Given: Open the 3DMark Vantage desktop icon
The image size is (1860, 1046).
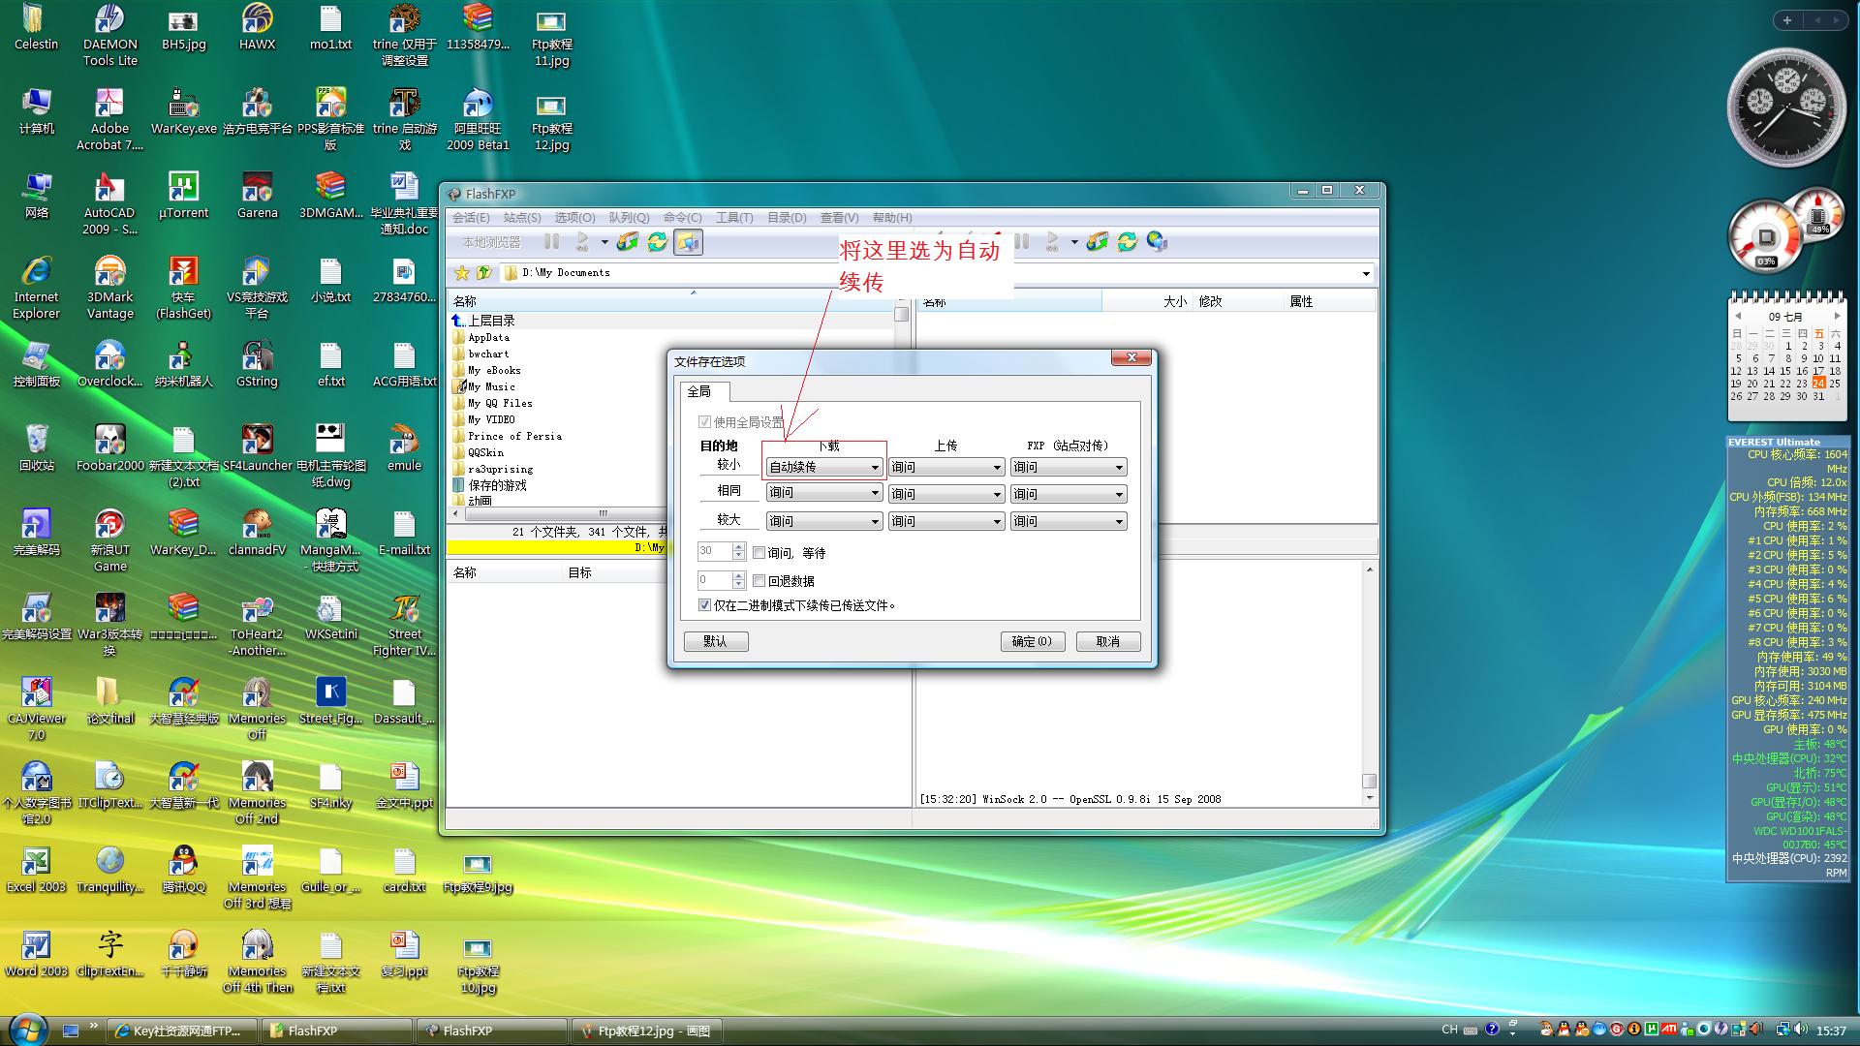Looking at the screenshot, I should pyautogui.click(x=110, y=287).
